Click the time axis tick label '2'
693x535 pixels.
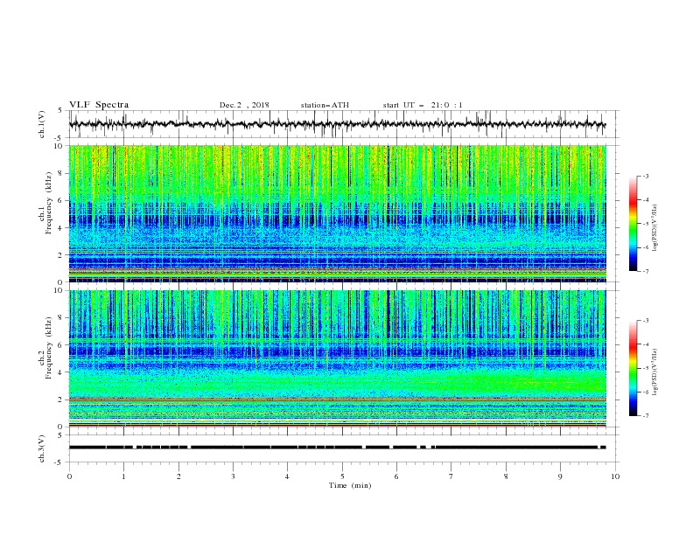[178, 476]
